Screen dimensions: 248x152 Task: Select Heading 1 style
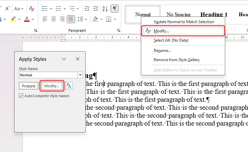(x=214, y=15)
